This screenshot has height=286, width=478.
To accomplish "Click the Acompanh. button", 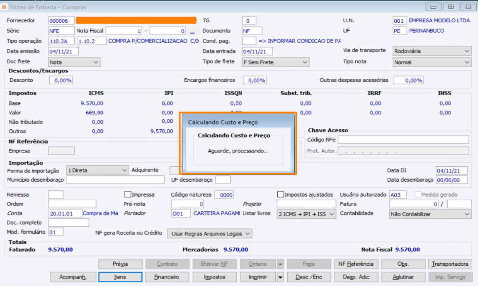I will (73, 277).
